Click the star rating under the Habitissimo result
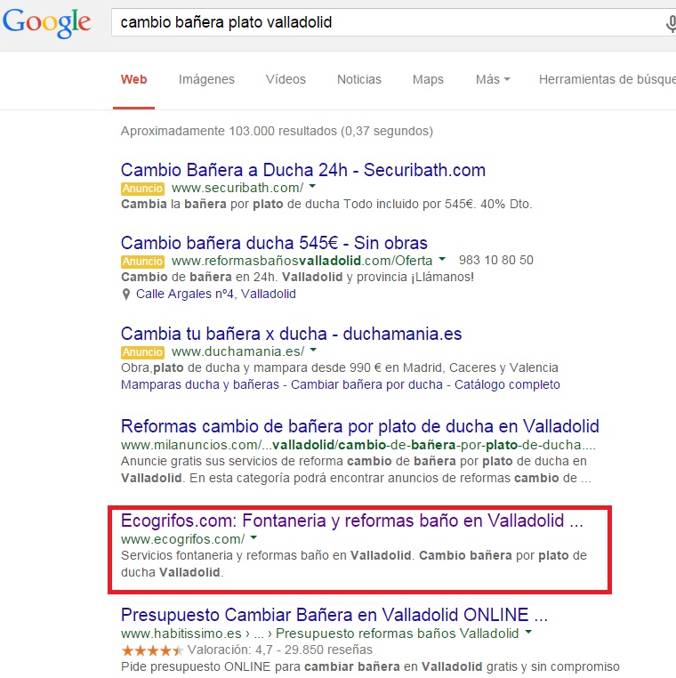Screen dimensions: 676x678 point(153,650)
